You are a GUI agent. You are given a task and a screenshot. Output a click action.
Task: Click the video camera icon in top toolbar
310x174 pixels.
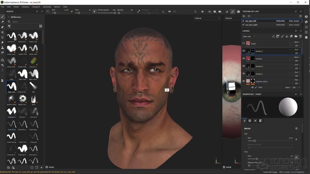(x=220, y=12)
